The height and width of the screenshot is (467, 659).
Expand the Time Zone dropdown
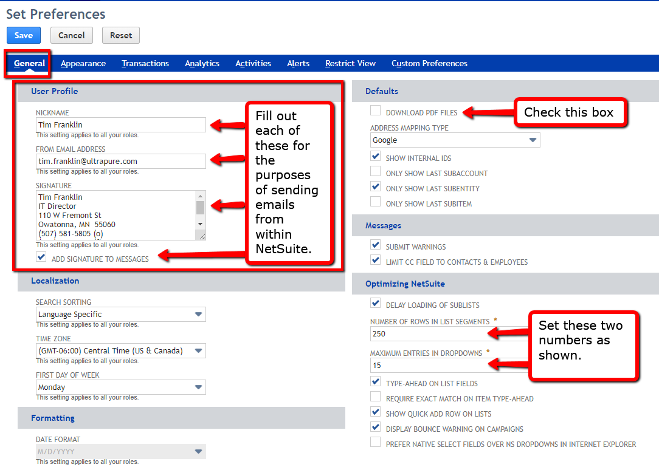point(120,350)
